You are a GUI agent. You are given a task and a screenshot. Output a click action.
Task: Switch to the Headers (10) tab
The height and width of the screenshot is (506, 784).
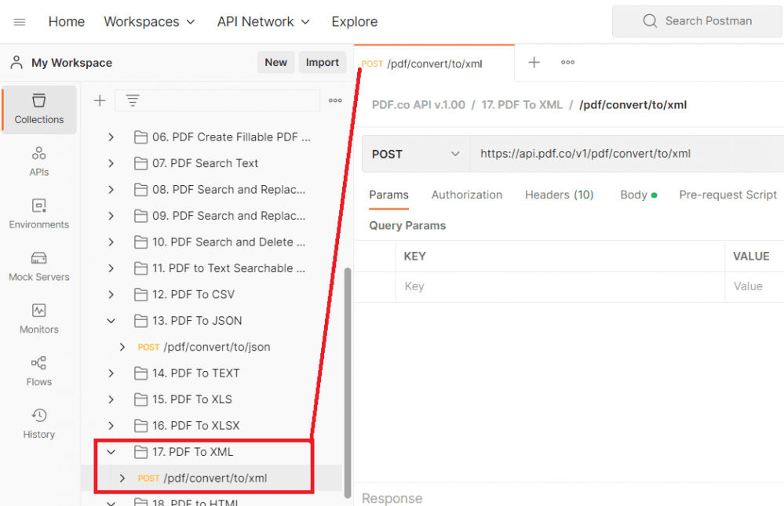pos(559,195)
